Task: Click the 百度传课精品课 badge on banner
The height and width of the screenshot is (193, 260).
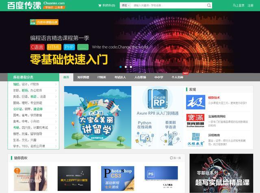Action: [x=44, y=22]
